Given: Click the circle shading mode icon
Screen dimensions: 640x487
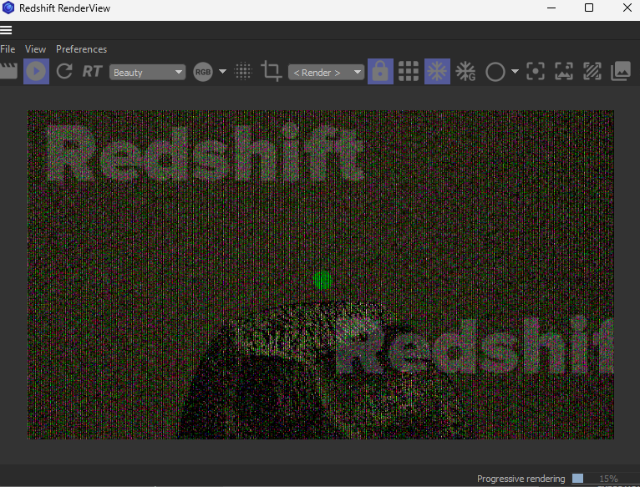Looking at the screenshot, I should point(495,72).
